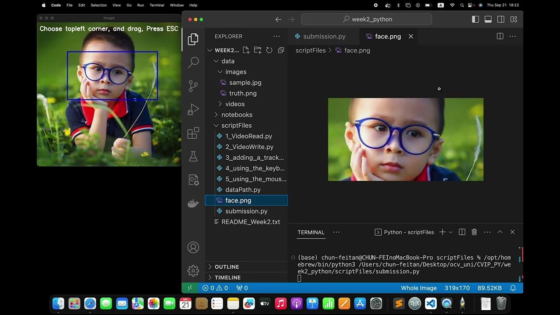
Task: Collapse all folders in Explorer
Action: pos(281,50)
